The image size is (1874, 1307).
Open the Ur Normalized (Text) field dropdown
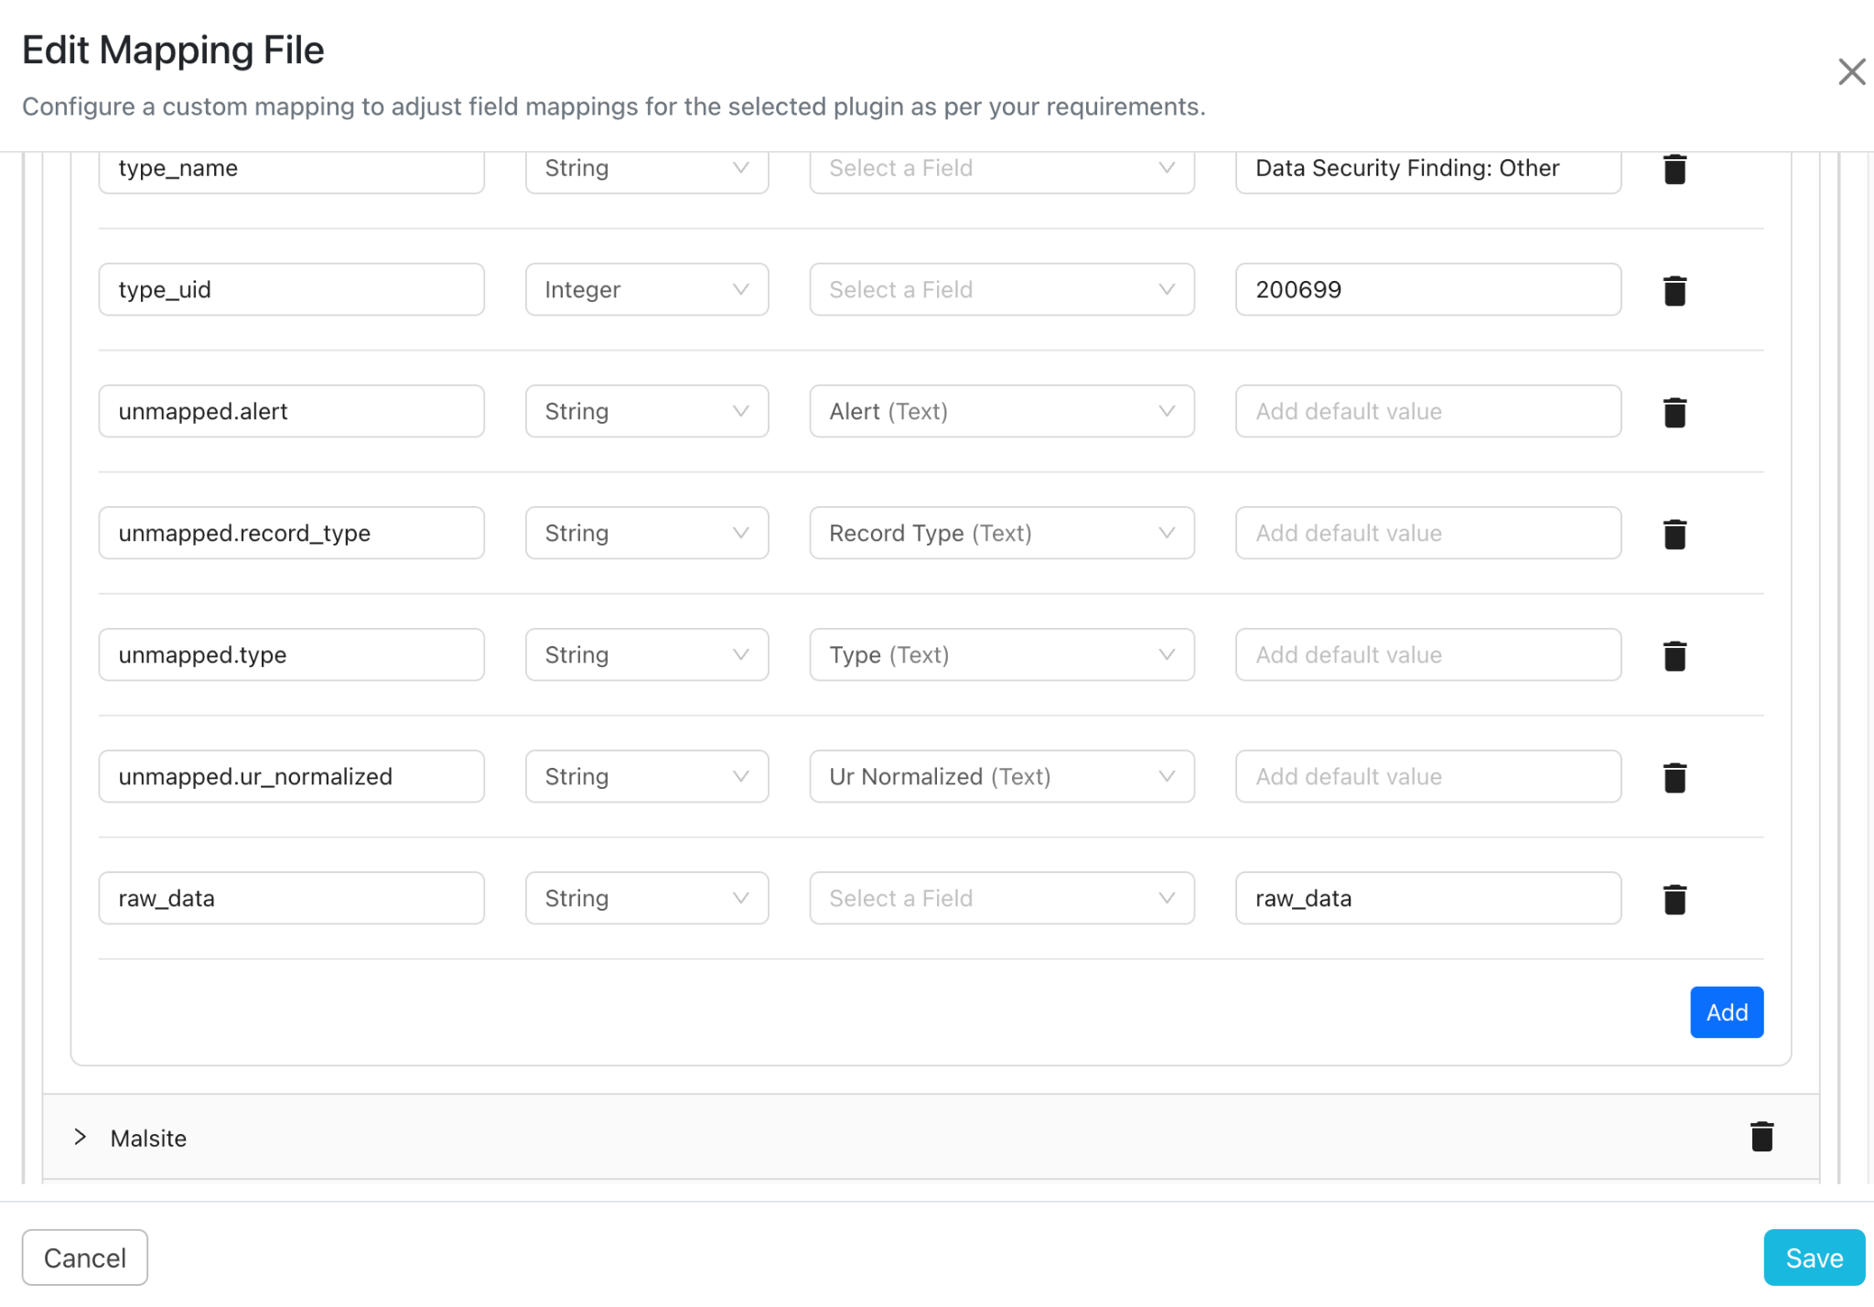click(1002, 776)
